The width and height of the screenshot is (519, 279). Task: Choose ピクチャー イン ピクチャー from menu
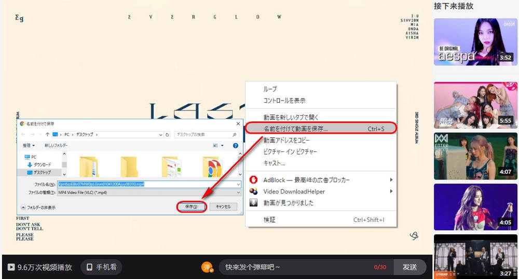[x=290, y=151]
